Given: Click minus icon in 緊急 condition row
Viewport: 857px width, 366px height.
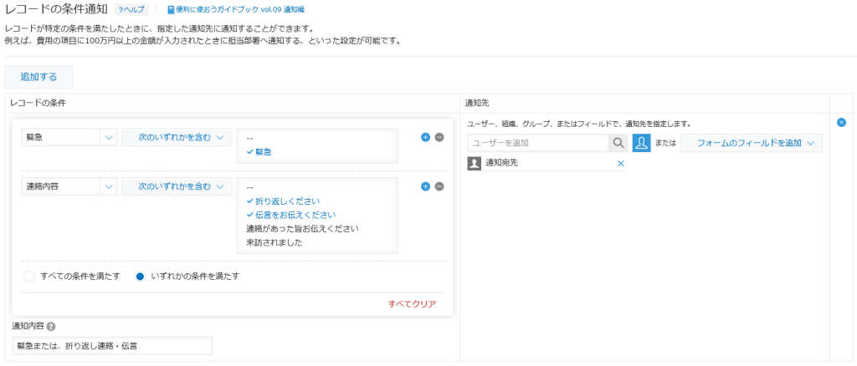Looking at the screenshot, I should (x=439, y=137).
